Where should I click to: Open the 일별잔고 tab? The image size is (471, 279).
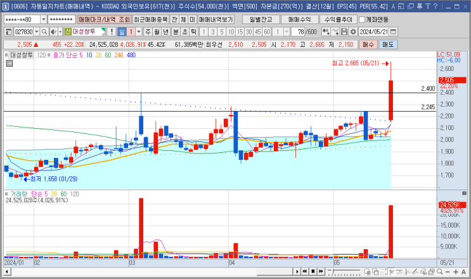[x=261, y=20]
